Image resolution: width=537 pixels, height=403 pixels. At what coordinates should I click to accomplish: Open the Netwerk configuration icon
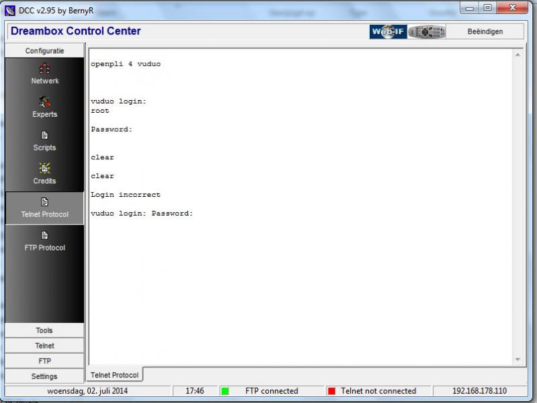click(x=44, y=69)
